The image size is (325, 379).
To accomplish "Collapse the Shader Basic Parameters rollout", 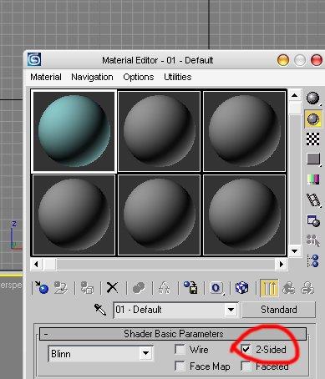I will click(x=173, y=334).
